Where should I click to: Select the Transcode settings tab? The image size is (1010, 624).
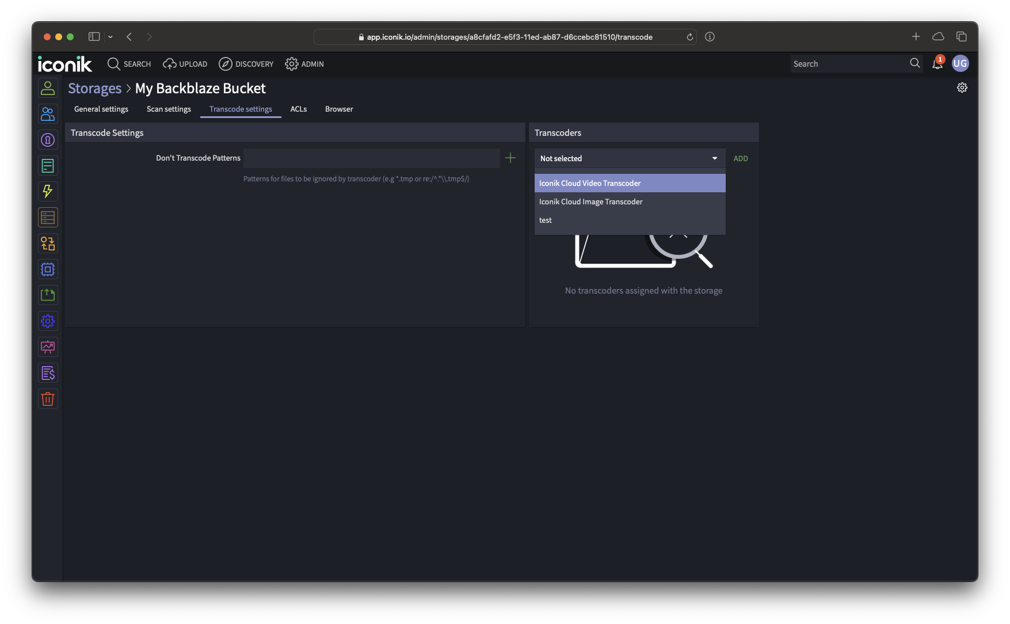click(x=241, y=109)
